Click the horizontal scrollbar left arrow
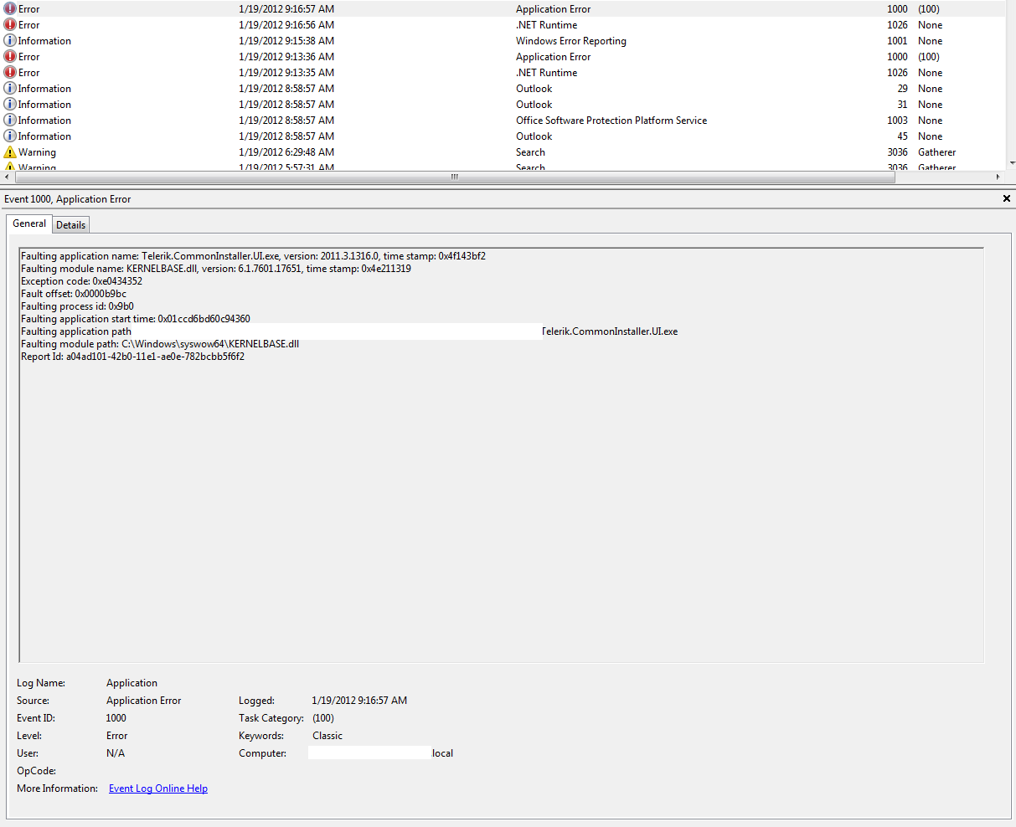Image resolution: width=1016 pixels, height=827 pixels. point(8,177)
